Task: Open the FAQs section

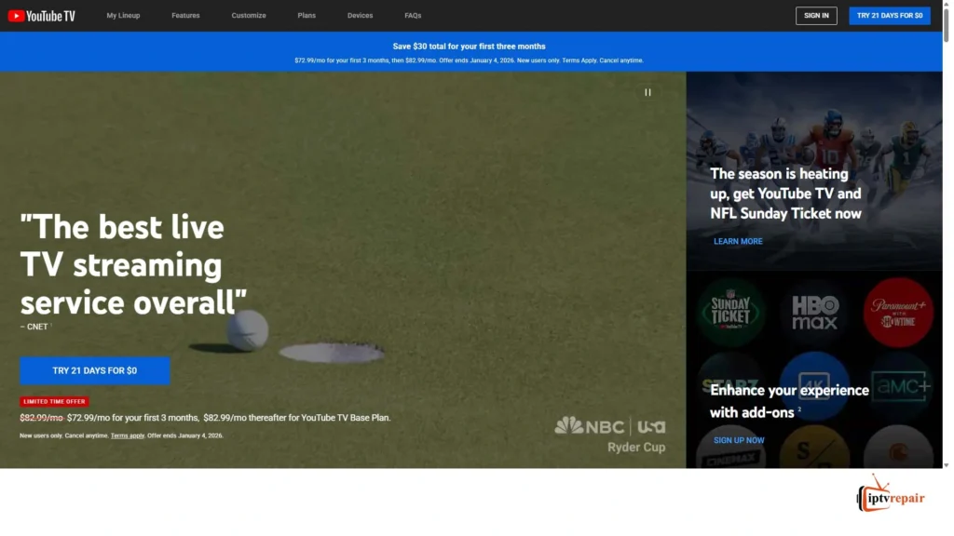Action: point(413,16)
